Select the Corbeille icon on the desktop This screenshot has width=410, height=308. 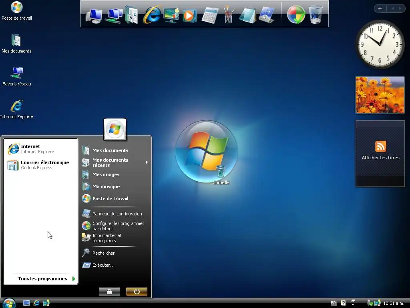(221, 175)
